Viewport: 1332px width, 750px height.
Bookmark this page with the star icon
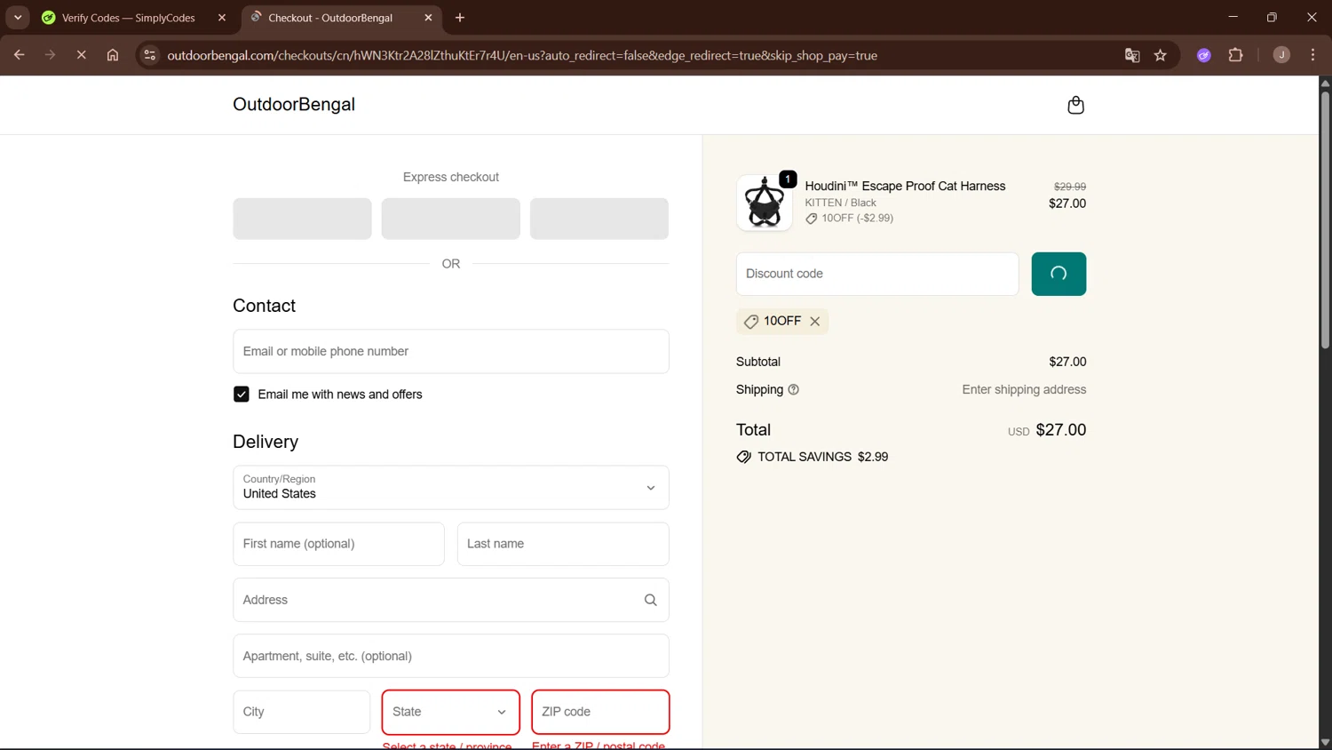1160,55
